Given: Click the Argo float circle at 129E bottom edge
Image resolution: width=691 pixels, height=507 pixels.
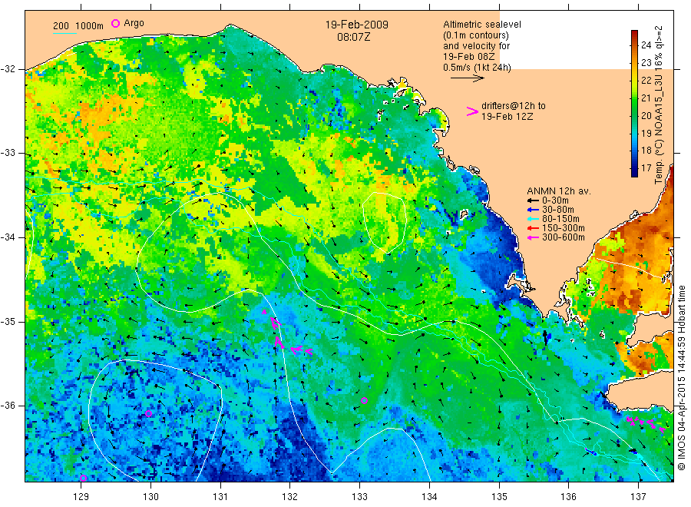Looking at the screenshot, I should (83, 478).
